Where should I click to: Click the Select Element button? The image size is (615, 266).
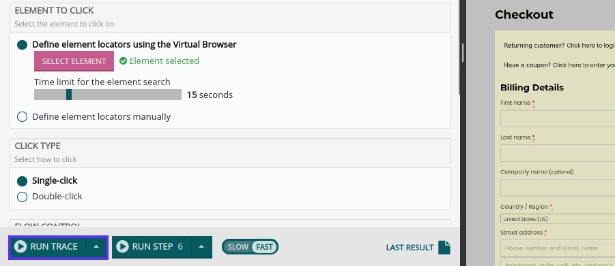pyautogui.click(x=74, y=61)
